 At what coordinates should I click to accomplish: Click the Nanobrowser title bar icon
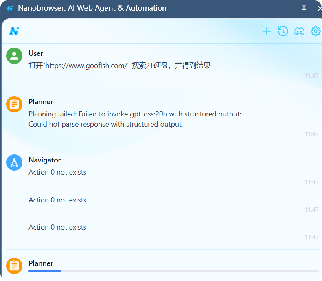coord(10,8)
